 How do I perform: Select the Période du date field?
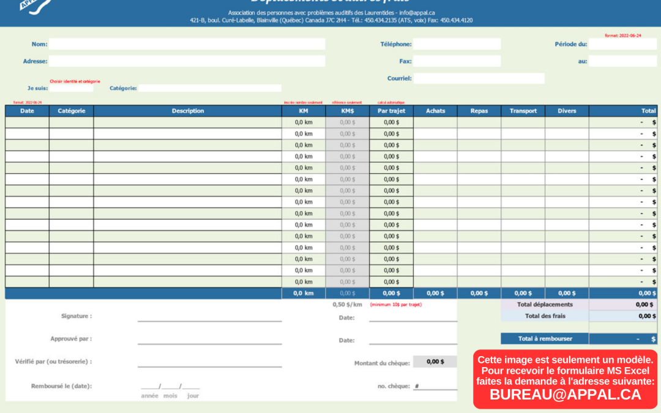tap(622, 44)
